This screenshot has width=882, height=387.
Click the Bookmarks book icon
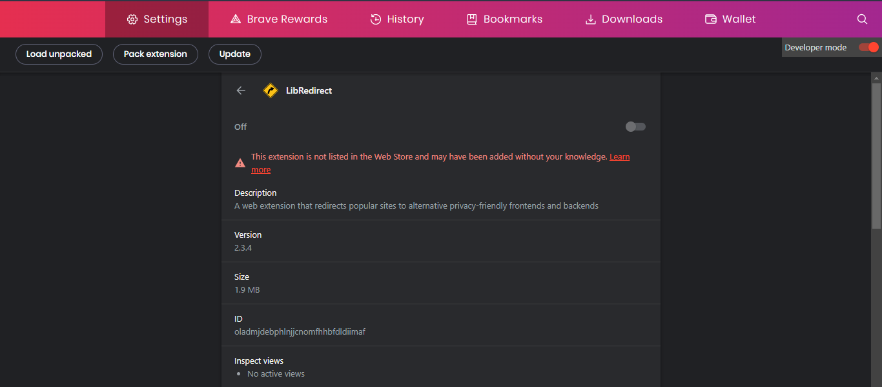(x=472, y=19)
